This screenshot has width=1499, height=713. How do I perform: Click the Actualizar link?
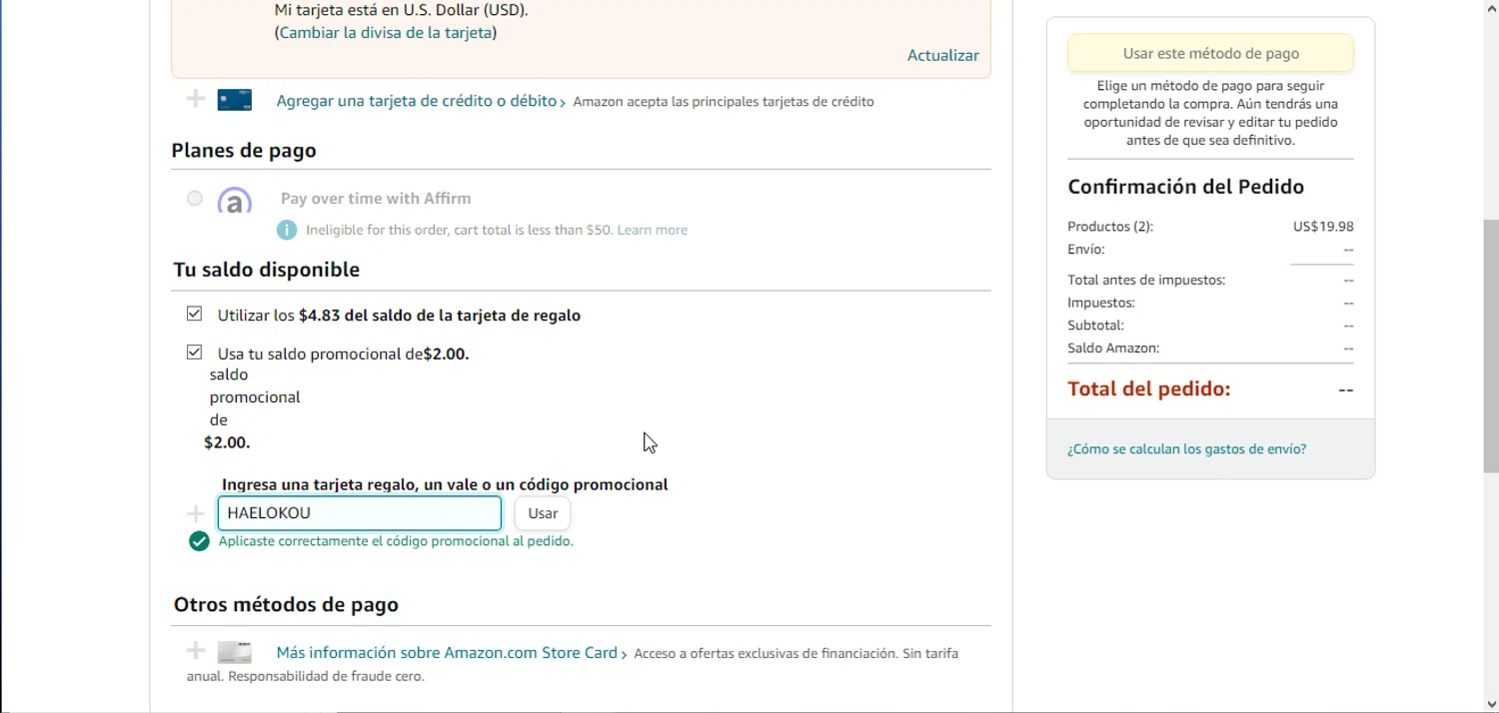(x=943, y=56)
